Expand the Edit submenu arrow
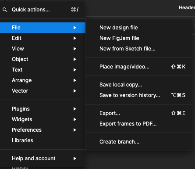This screenshot has height=169, width=195. [x=75, y=38]
